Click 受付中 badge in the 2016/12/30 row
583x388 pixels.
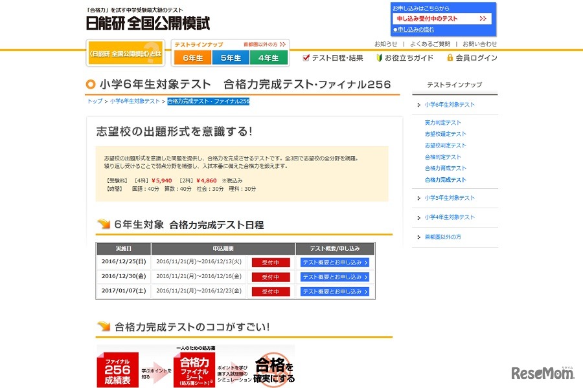click(x=271, y=277)
